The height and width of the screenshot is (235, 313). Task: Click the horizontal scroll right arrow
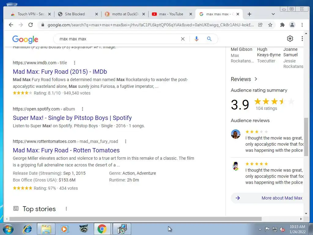click(301, 219)
